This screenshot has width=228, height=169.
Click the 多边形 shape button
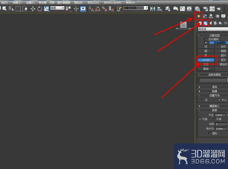(206, 60)
